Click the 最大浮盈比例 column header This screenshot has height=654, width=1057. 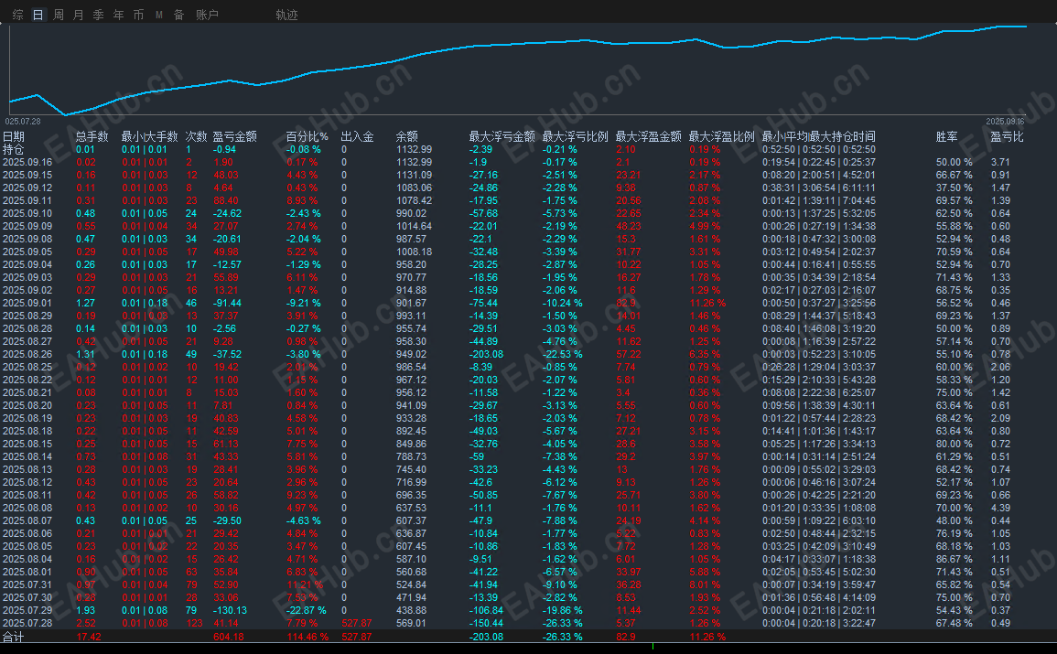click(721, 136)
